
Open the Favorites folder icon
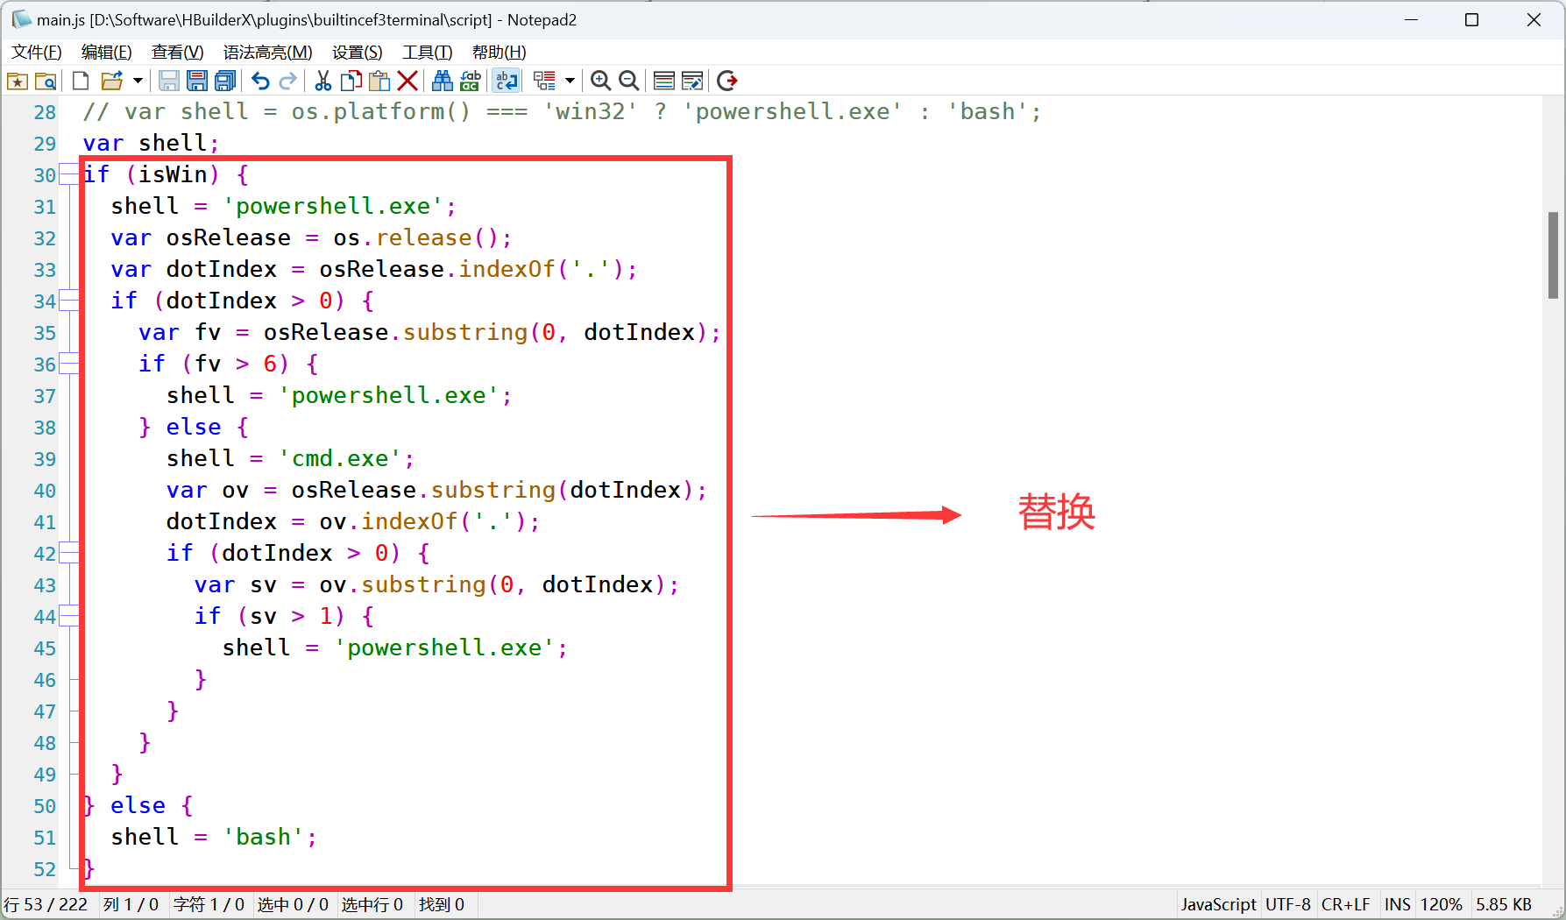click(x=18, y=81)
